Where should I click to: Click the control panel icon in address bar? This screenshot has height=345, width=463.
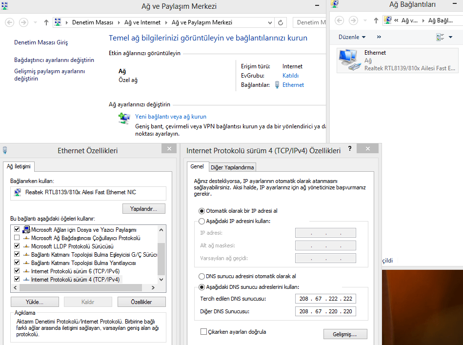click(x=58, y=22)
